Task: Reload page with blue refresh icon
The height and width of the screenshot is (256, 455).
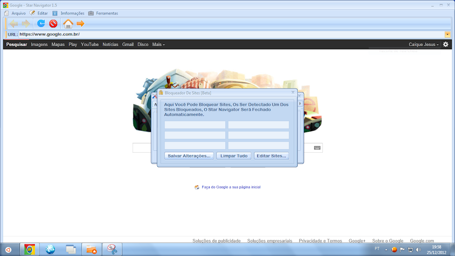Action: coord(41,23)
